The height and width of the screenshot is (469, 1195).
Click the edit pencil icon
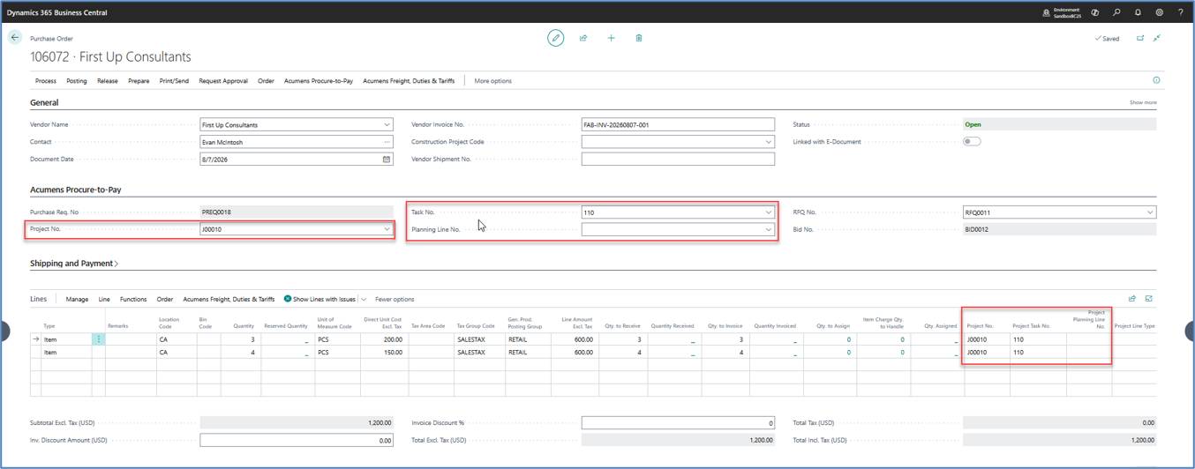click(555, 38)
